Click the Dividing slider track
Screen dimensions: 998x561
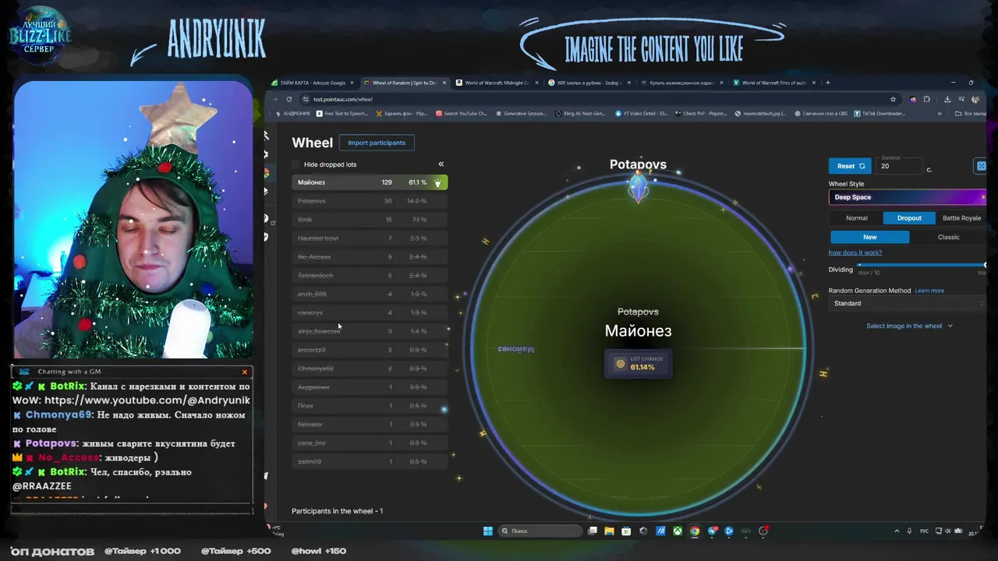click(x=922, y=265)
